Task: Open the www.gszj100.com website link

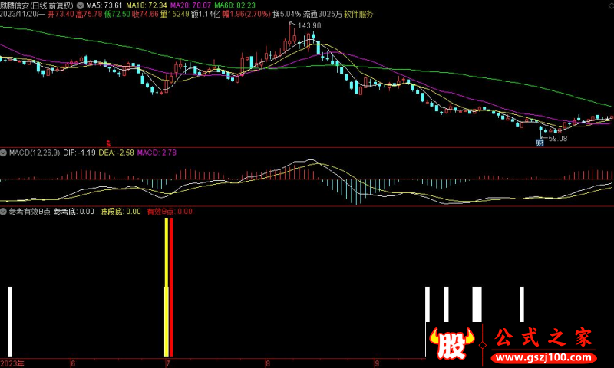Action: pyautogui.click(x=544, y=357)
